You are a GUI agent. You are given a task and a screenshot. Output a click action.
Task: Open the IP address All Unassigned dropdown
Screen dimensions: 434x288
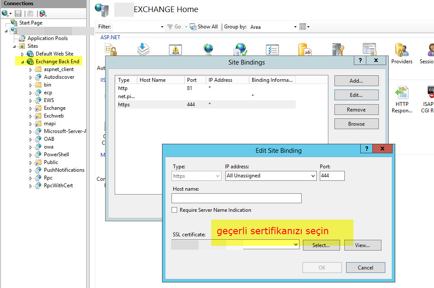pyautogui.click(x=271, y=176)
